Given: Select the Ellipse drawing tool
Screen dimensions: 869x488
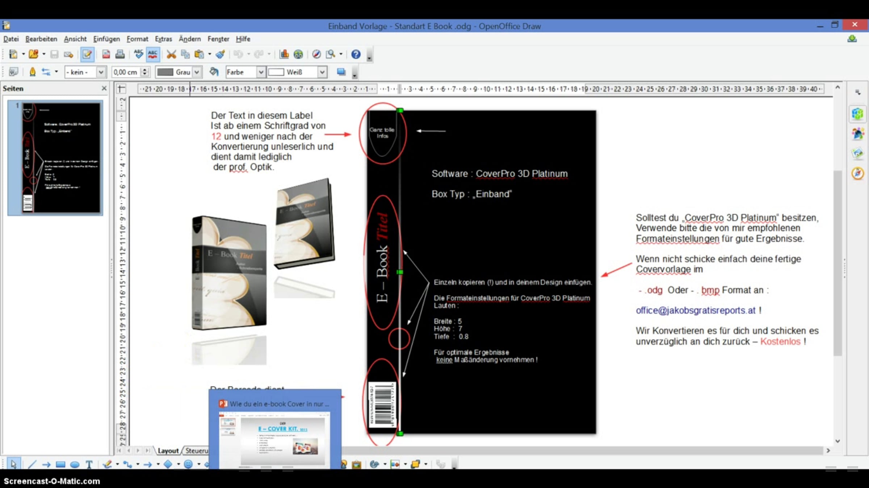Looking at the screenshot, I should (x=75, y=465).
